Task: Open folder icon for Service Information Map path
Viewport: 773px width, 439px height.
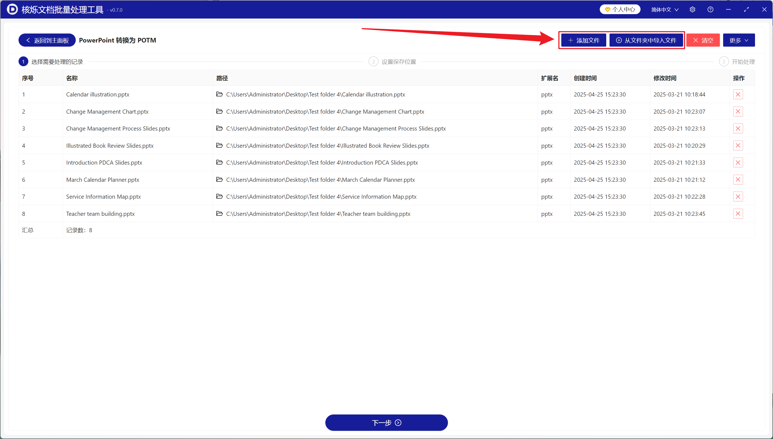Action: (220, 196)
